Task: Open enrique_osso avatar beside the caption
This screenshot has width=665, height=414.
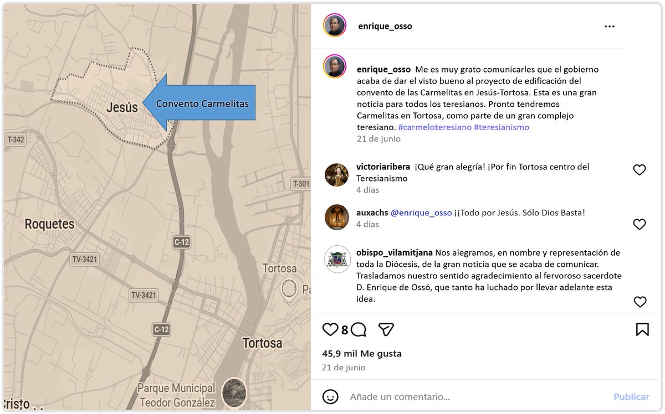Action: point(335,66)
